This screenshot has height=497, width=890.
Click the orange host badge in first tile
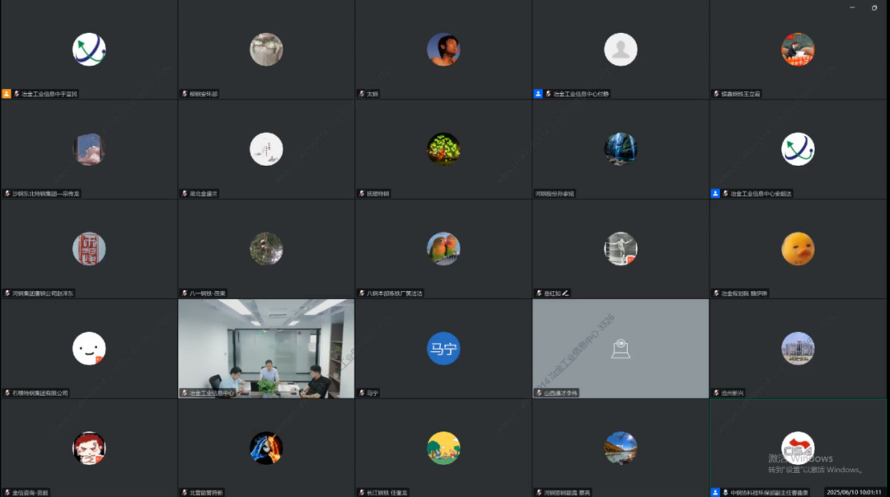(7, 94)
